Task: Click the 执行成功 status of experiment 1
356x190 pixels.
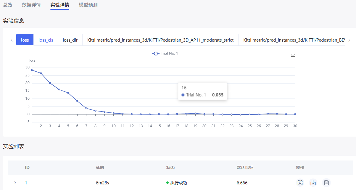Action: (177, 183)
